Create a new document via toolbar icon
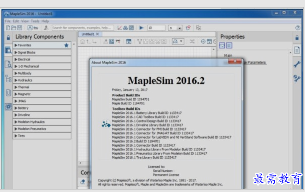305x192 pixels. (8, 28)
